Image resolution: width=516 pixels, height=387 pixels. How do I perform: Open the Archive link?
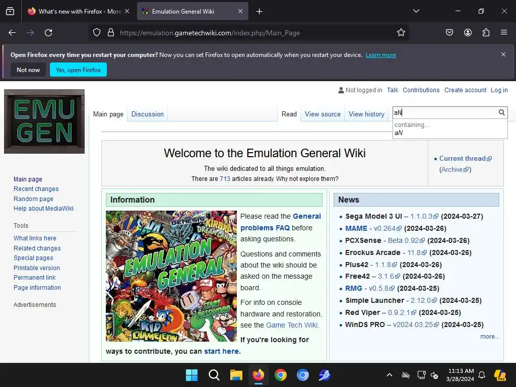click(455, 169)
